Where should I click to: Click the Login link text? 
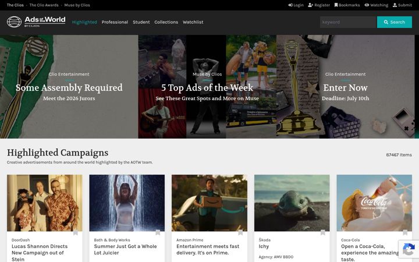pyautogui.click(x=299, y=5)
